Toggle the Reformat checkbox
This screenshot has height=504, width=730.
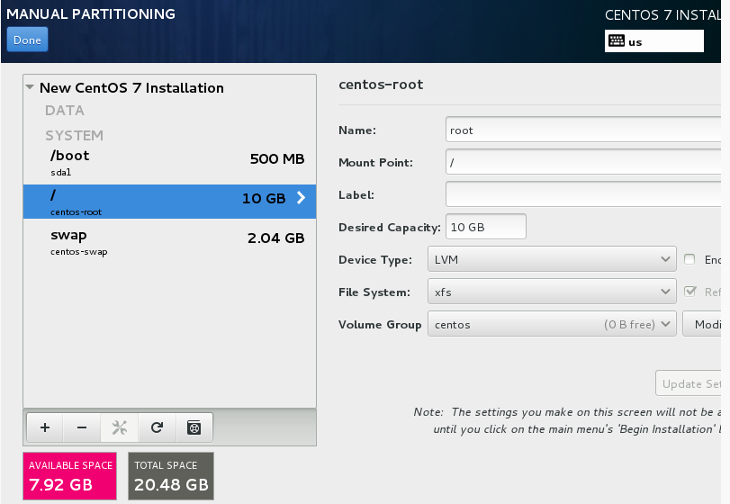689,292
